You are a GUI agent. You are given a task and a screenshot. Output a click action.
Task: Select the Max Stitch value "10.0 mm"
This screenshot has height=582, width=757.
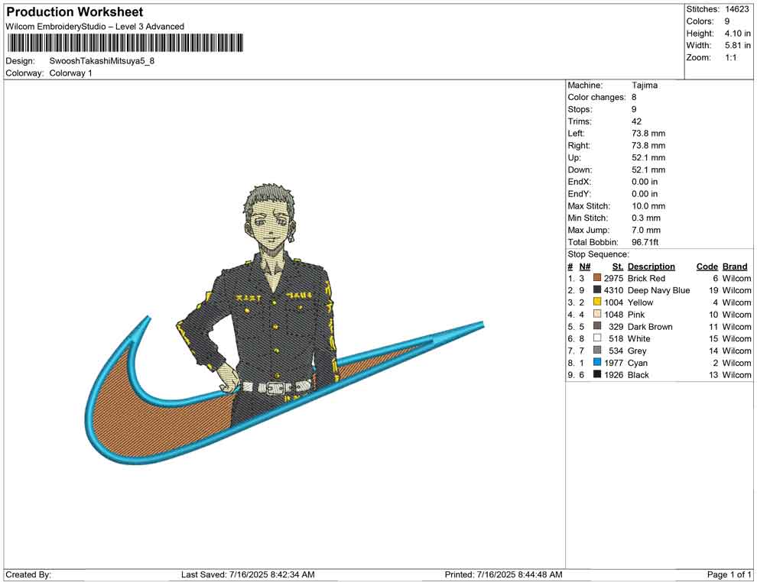tap(648, 205)
